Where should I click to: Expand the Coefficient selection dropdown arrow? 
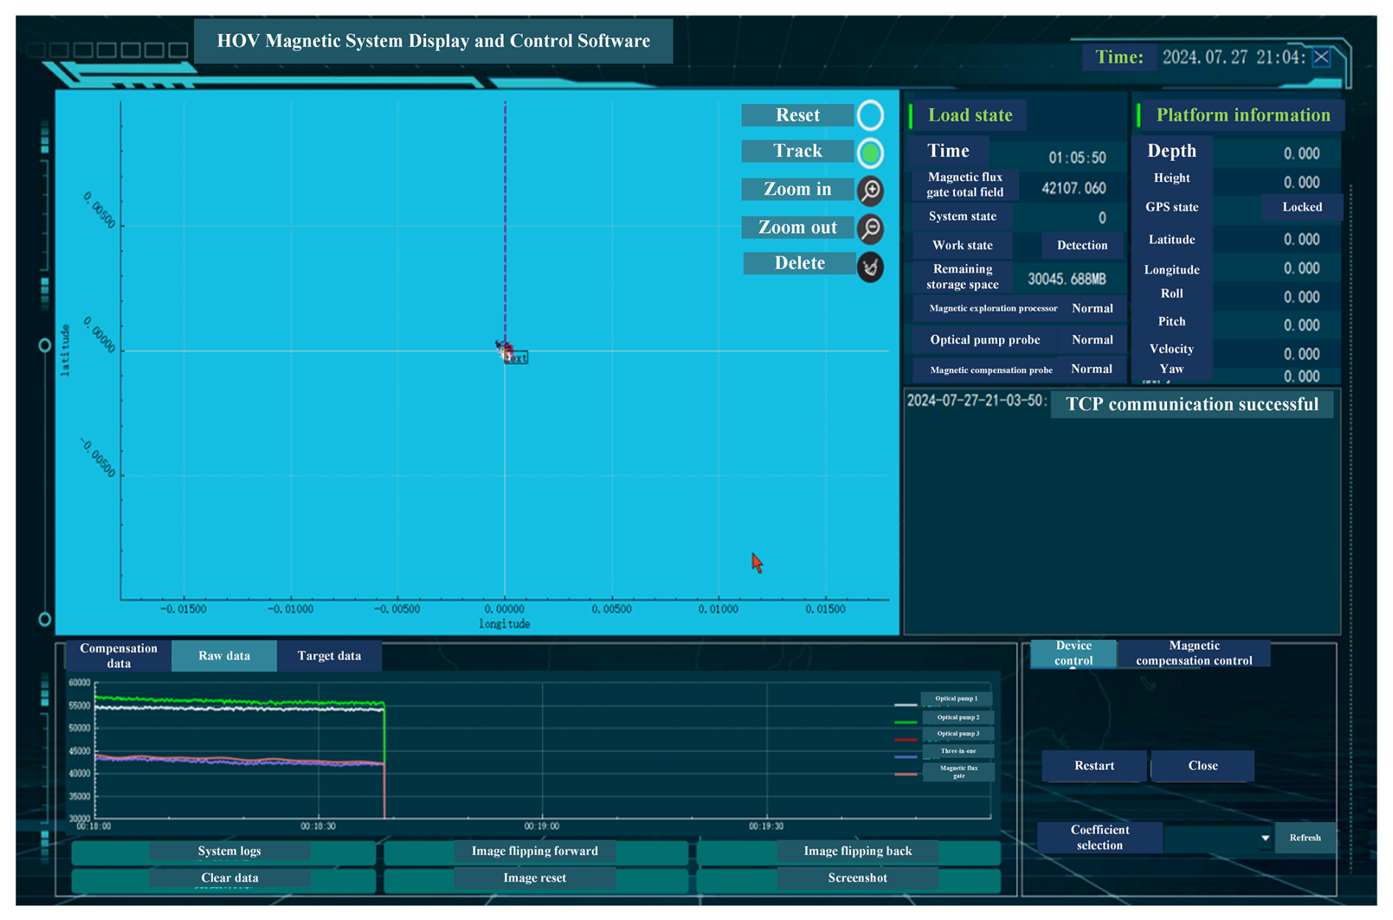(1265, 838)
